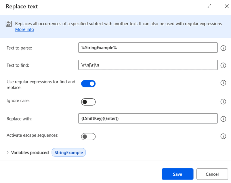Expand the Replace text dialog to full size
231x183 pixels.
tap(209, 6)
